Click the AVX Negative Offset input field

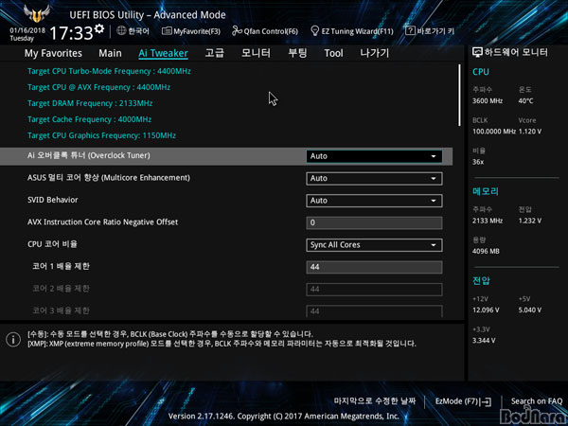[x=374, y=222]
